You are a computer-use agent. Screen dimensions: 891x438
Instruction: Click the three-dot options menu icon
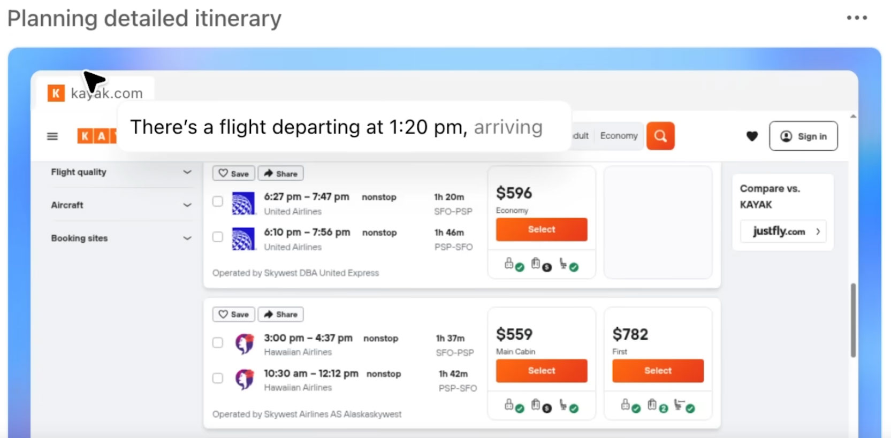[x=857, y=18]
